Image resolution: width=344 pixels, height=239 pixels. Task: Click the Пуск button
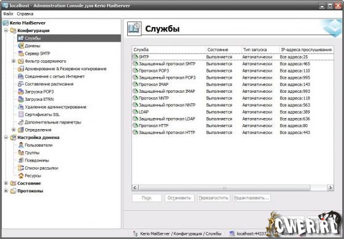point(147,198)
